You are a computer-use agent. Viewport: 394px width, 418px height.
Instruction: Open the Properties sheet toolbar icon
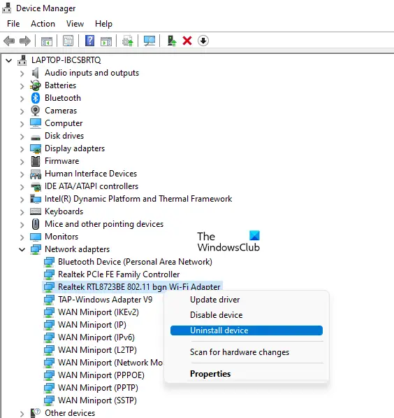click(68, 41)
